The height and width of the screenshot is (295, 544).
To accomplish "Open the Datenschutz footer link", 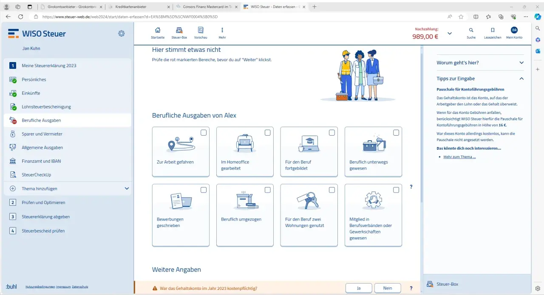I will (x=80, y=286).
